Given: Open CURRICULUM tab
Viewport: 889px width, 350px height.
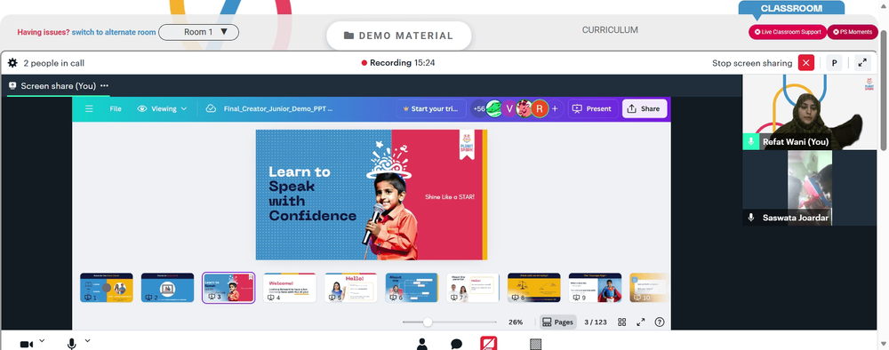Looking at the screenshot, I should 610,30.
